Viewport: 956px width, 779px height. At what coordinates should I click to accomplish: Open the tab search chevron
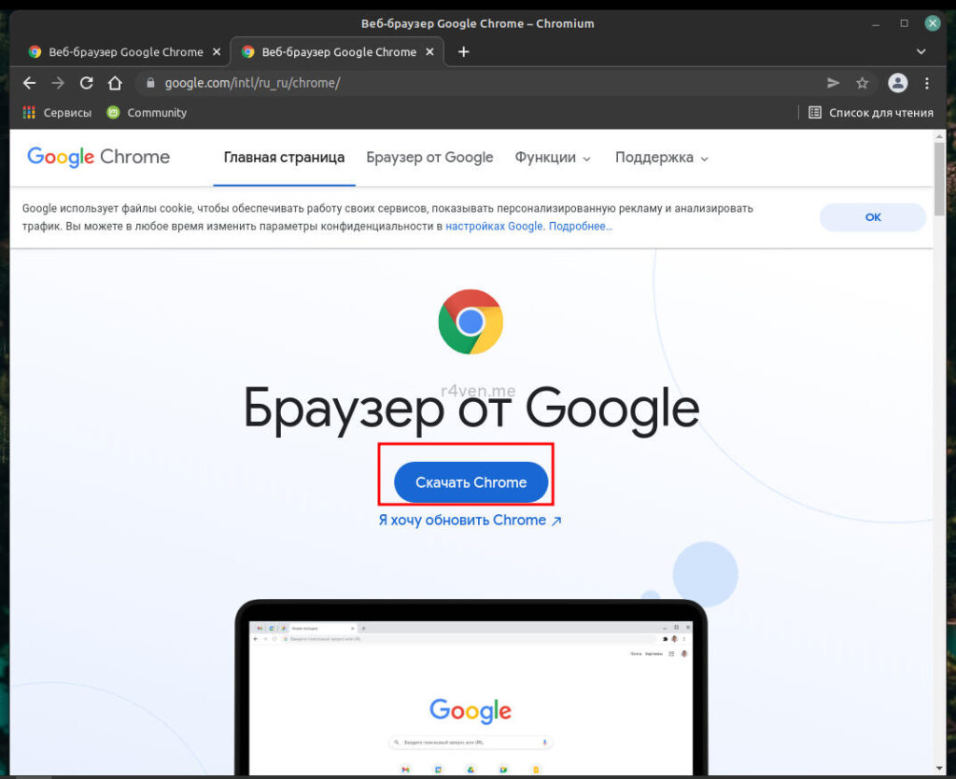point(921,52)
